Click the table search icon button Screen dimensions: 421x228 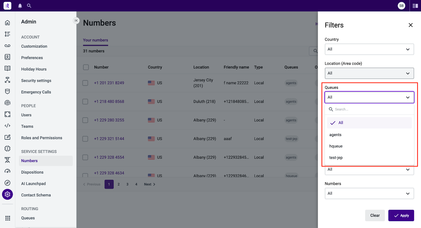pyautogui.click(x=314, y=51)
